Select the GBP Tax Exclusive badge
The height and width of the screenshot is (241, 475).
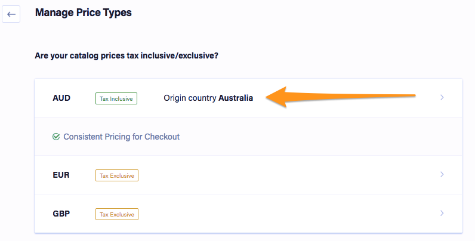[x=117, y=214]
